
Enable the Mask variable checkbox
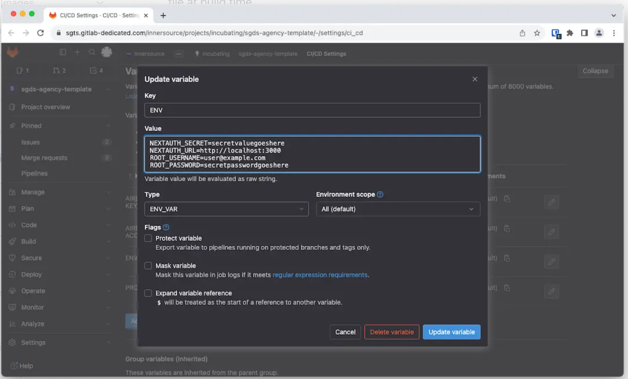coord(149,266)
